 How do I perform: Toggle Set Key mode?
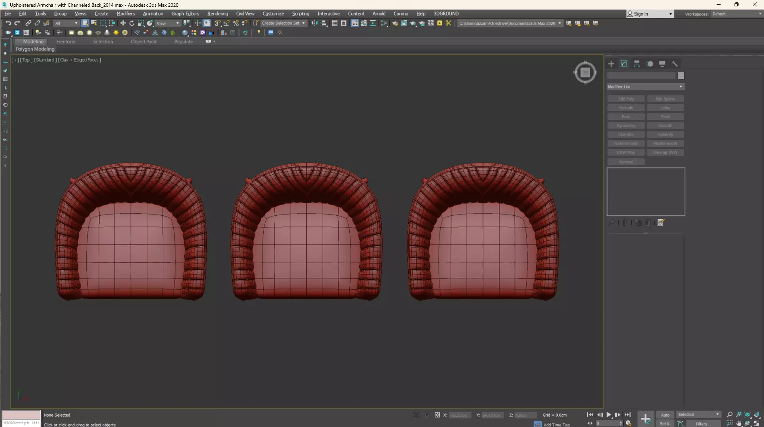pos(665,423)
